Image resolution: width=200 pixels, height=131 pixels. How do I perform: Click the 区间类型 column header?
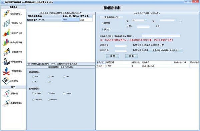101,62
